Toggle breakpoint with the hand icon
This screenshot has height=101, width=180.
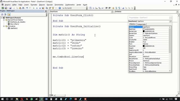tap(113, 8)
